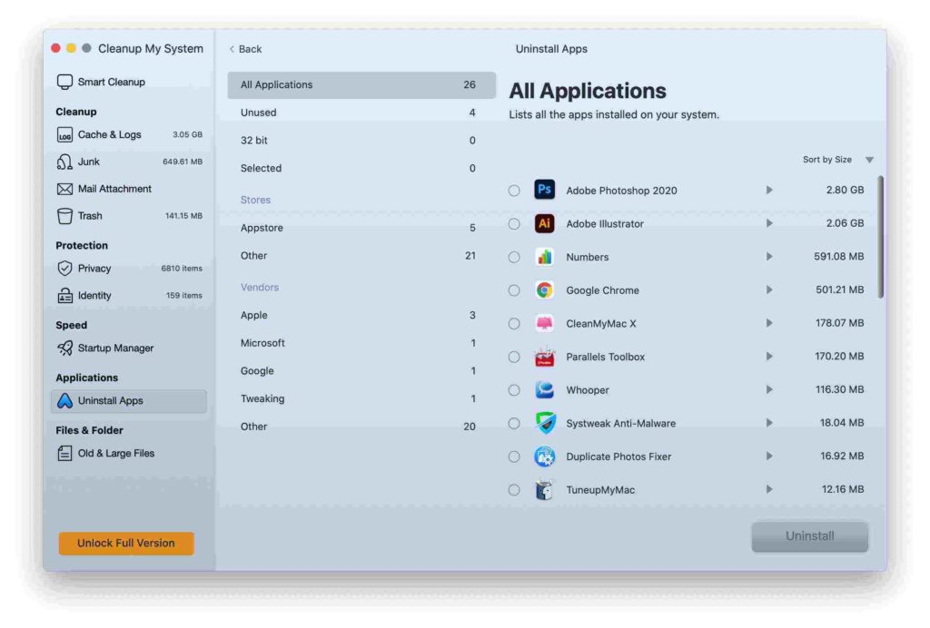Click the Google Chrome app icon
The height and width of the screenshot is (628, 930).
[x=545, y=289]
